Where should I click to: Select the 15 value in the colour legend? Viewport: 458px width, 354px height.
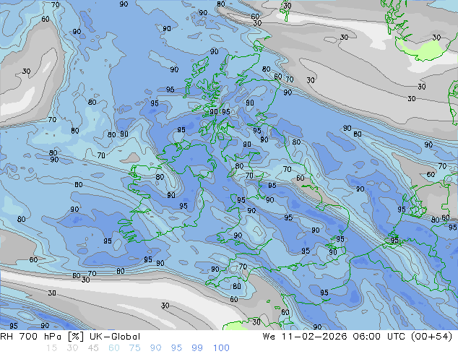coord(51,348)
